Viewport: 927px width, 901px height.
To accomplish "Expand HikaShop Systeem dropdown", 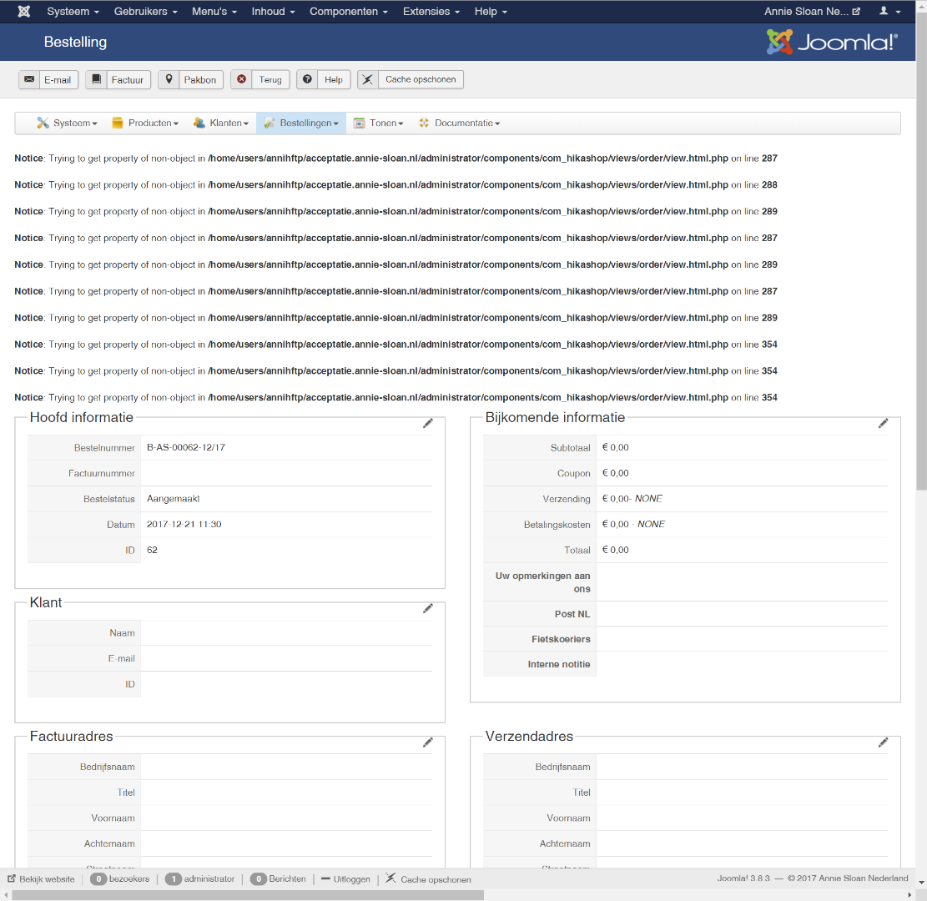I will 67,123.
